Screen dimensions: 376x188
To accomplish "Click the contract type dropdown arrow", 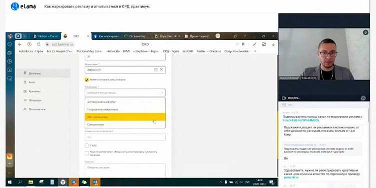I will click(x=162, y=92).
